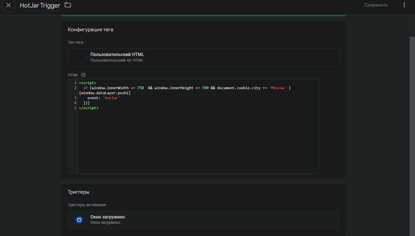Screen dimensions: 415x236
Task: Click line number 5 in the editor gutter
Action: point(75,108)
